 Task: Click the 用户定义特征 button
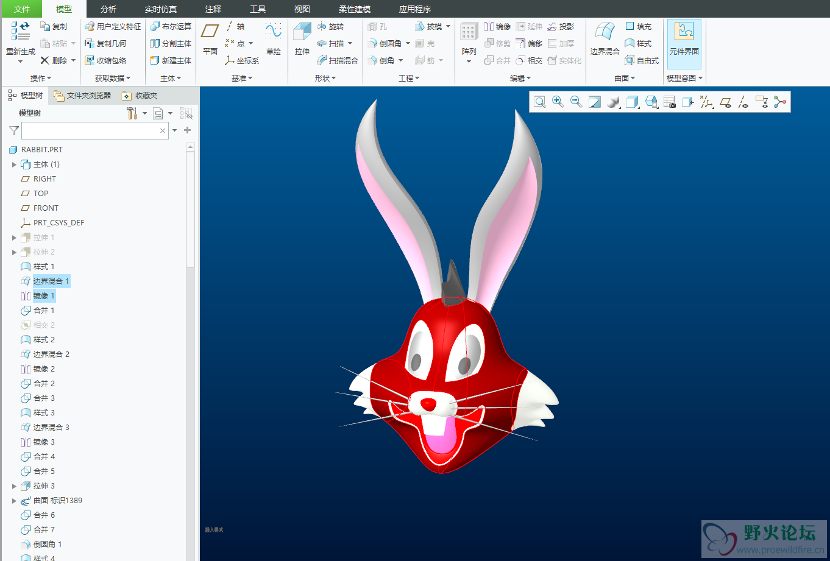113,26
